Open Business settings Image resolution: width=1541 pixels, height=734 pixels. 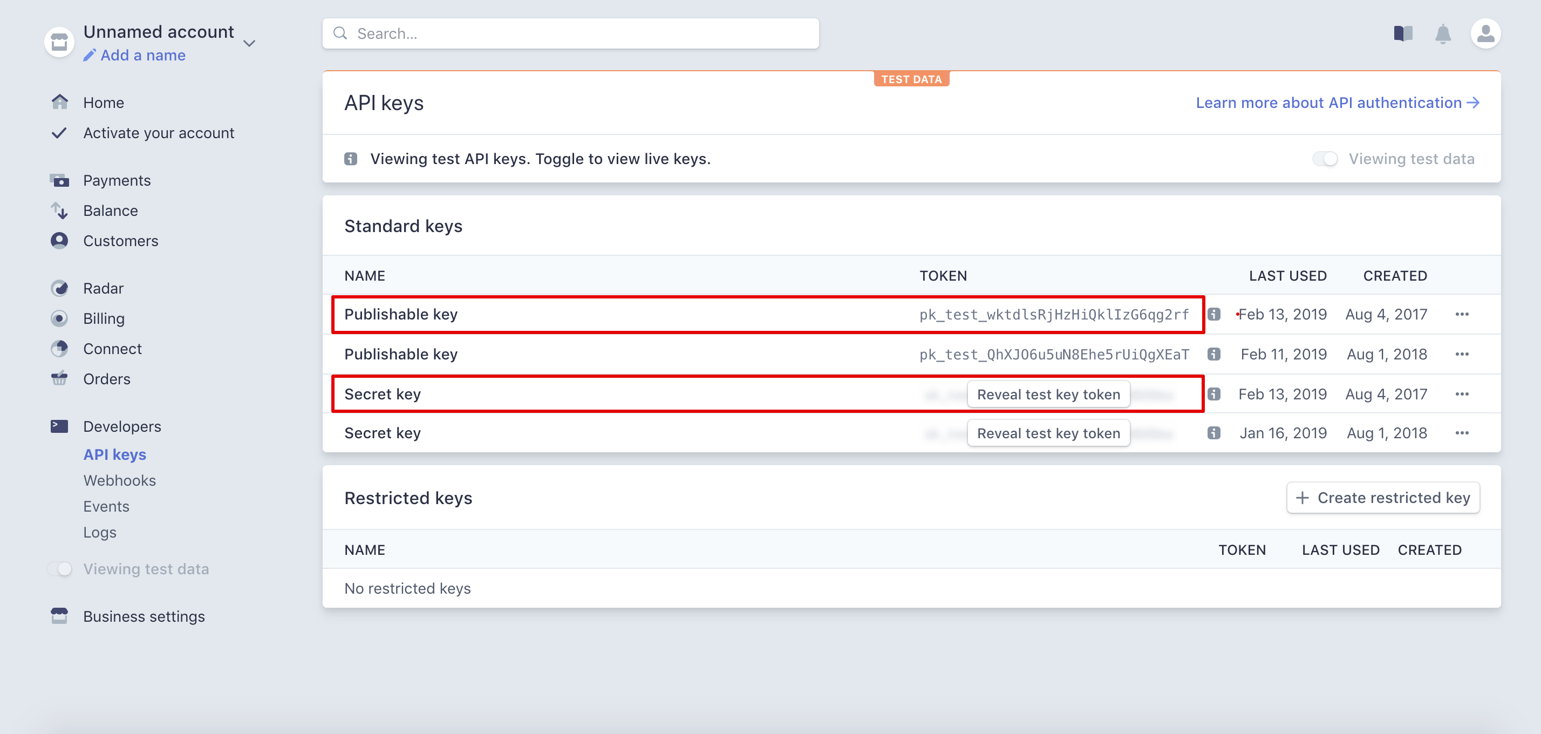(144, 616)
